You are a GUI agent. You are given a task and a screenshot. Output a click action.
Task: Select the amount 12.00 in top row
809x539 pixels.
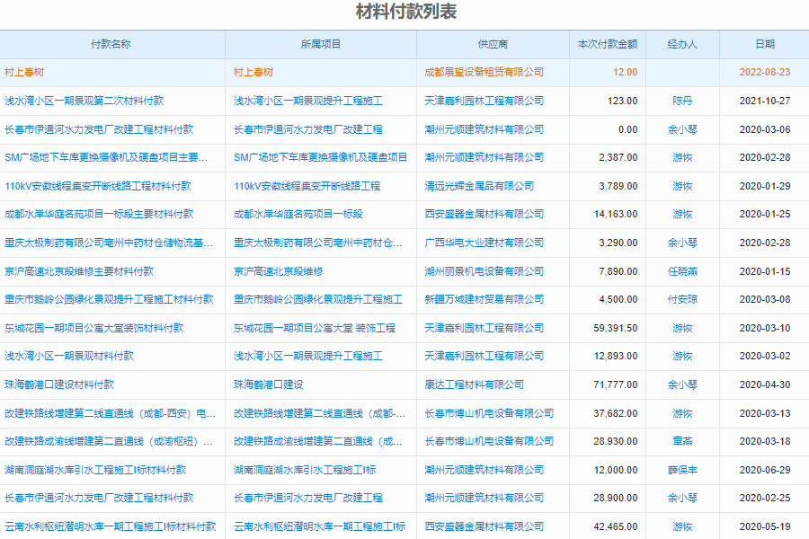click(625, 72)
